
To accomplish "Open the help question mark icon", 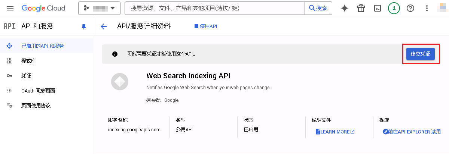I will (410, 8).
